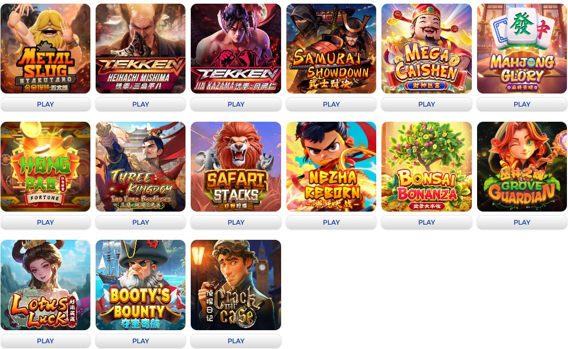Open the Metal Slug Hyakutaro game thumbnail
Image resolution: width=568 pixels, height=349 pixels.
point(45,49)
